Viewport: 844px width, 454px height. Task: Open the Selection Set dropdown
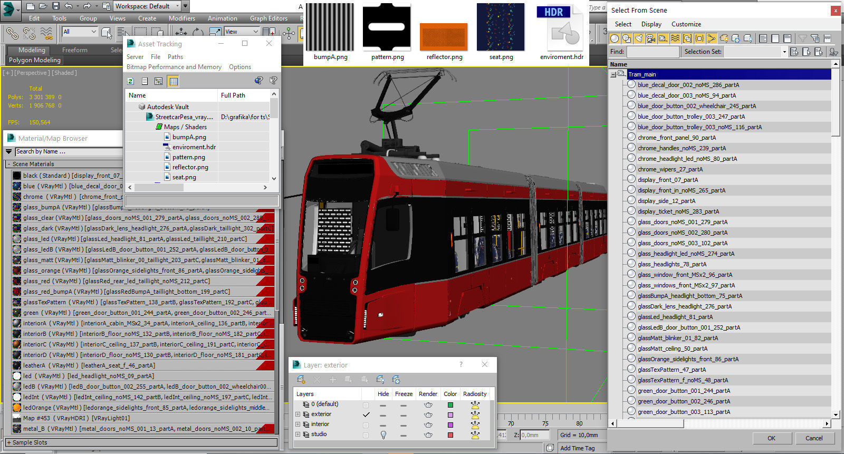tap(784, 52)
